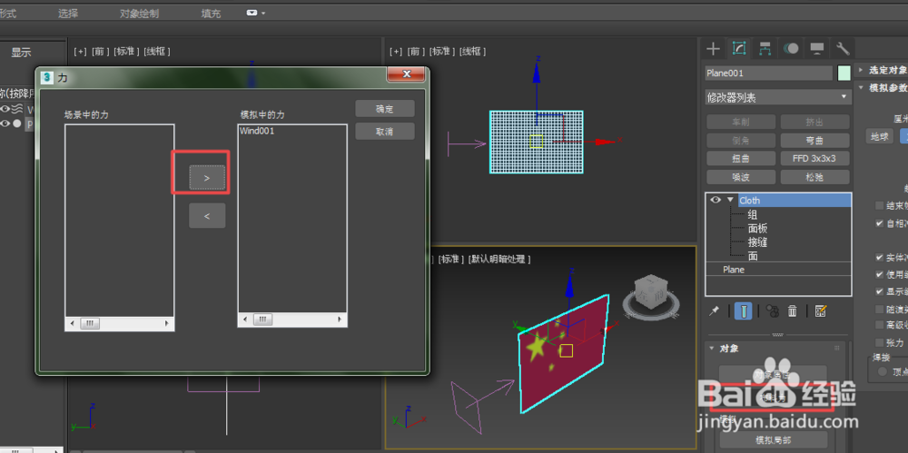Open 填充 ribbon tab
The image size is (908, 453).
click(211, 14)
